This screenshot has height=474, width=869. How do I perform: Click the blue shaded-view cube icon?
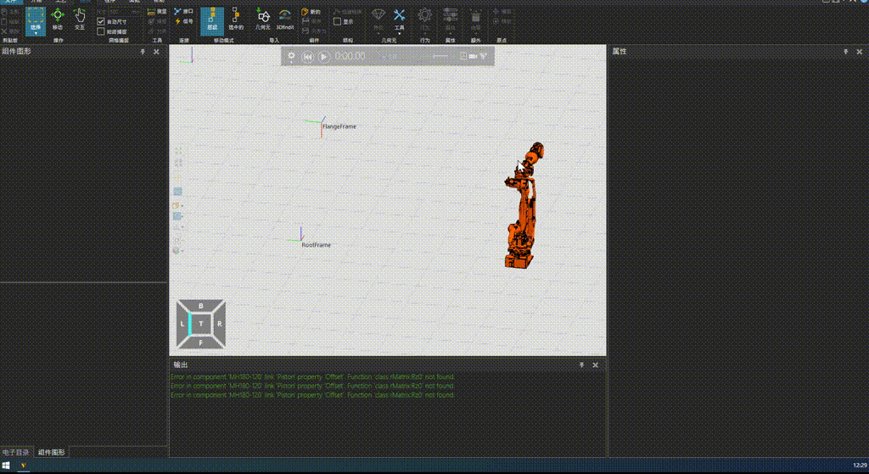point(178,192)
